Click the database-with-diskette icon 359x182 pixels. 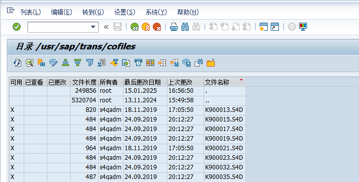[x=187, y=63]
